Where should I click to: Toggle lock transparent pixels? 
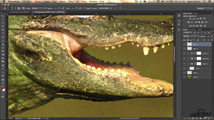[188, 40]
